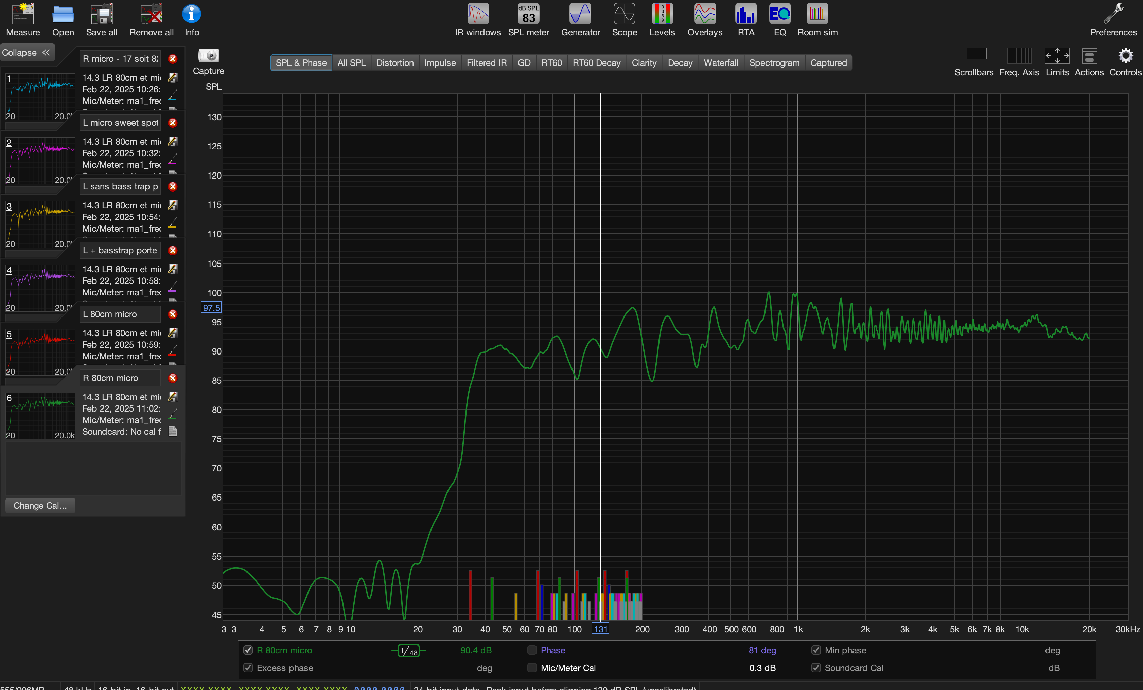Image resolution: width=1143 pixels, height=690 pixels.
Task: Open the graph Actions panel
Action: [x=1089, y=62]
